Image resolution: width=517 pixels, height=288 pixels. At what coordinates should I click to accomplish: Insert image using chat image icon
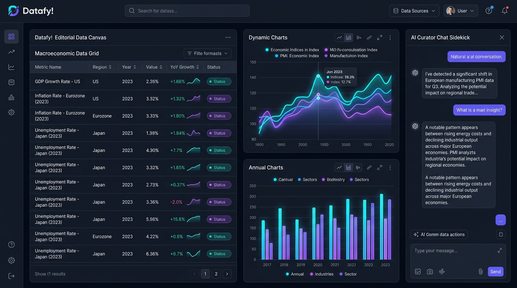click(x=418, y=271)
